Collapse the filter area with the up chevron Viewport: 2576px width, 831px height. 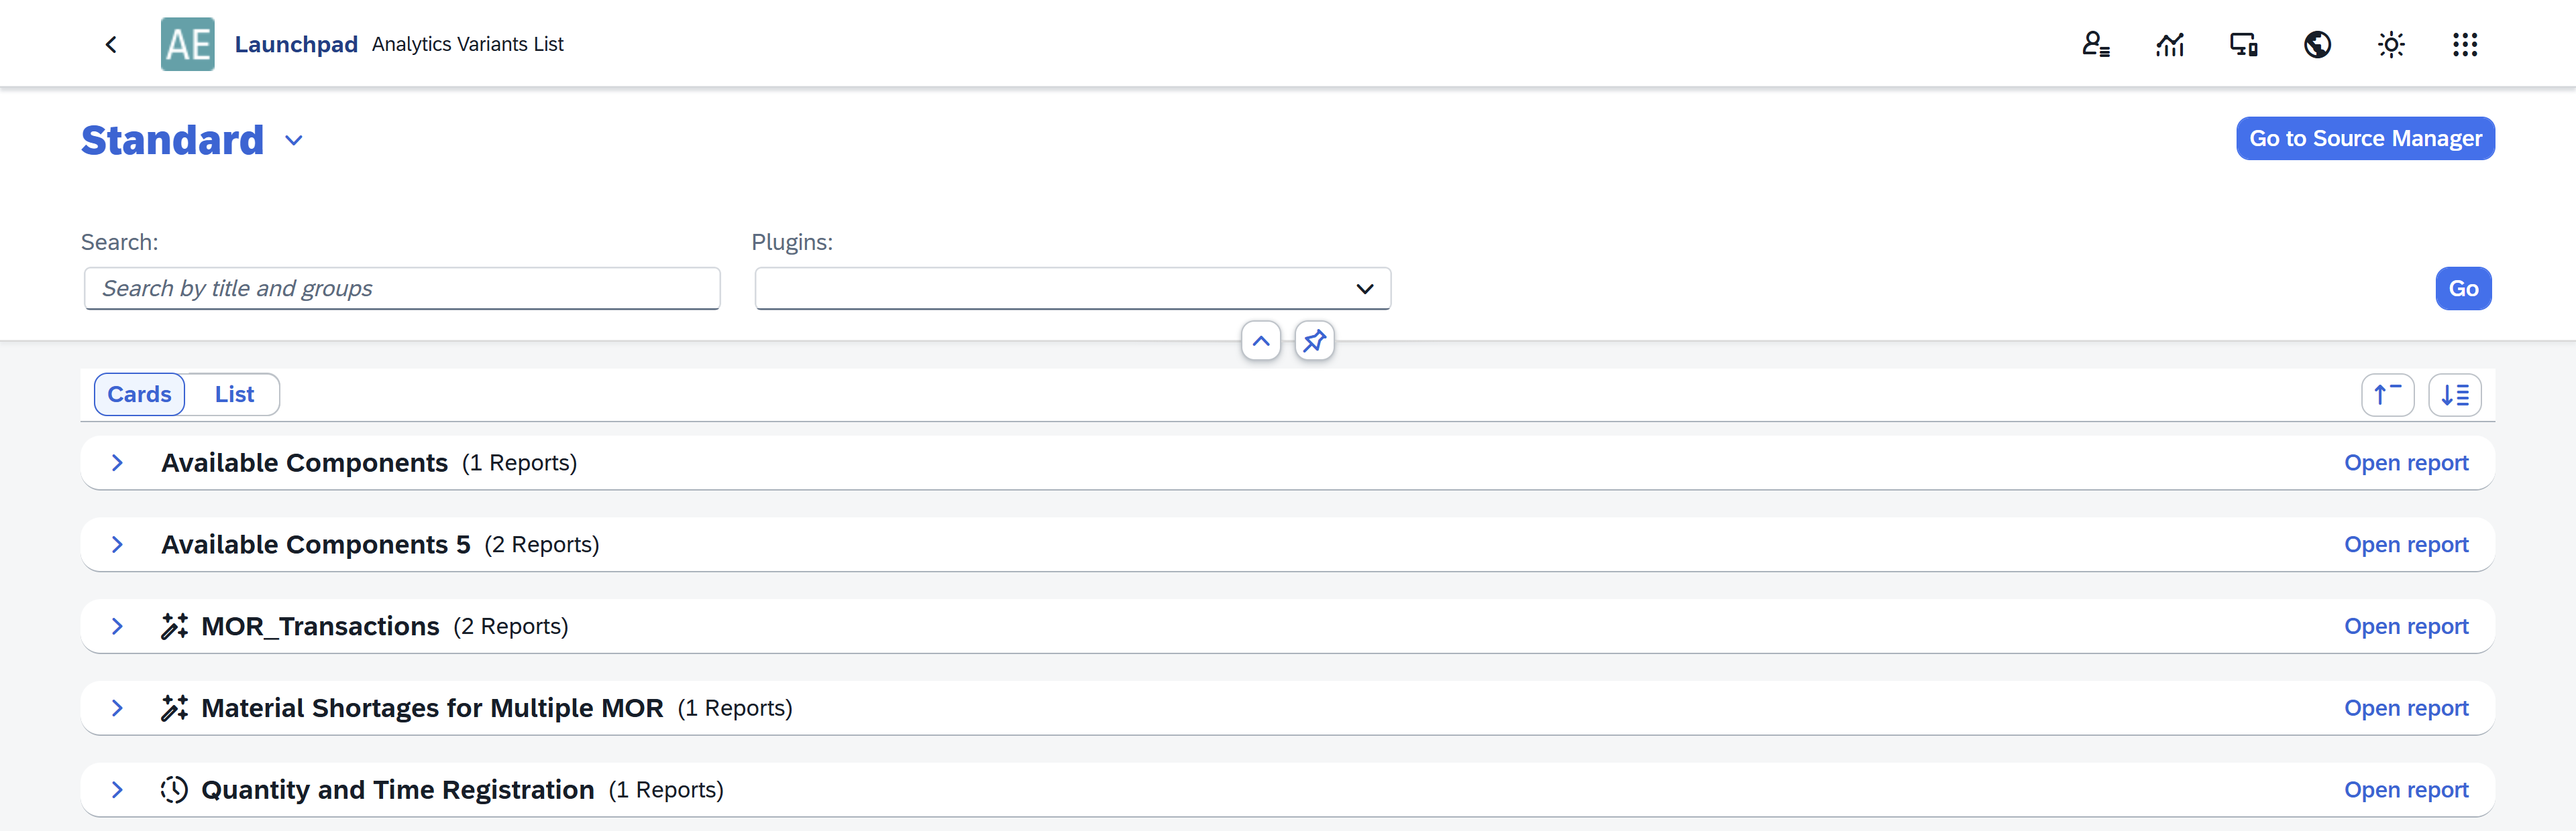(1260, 340)
